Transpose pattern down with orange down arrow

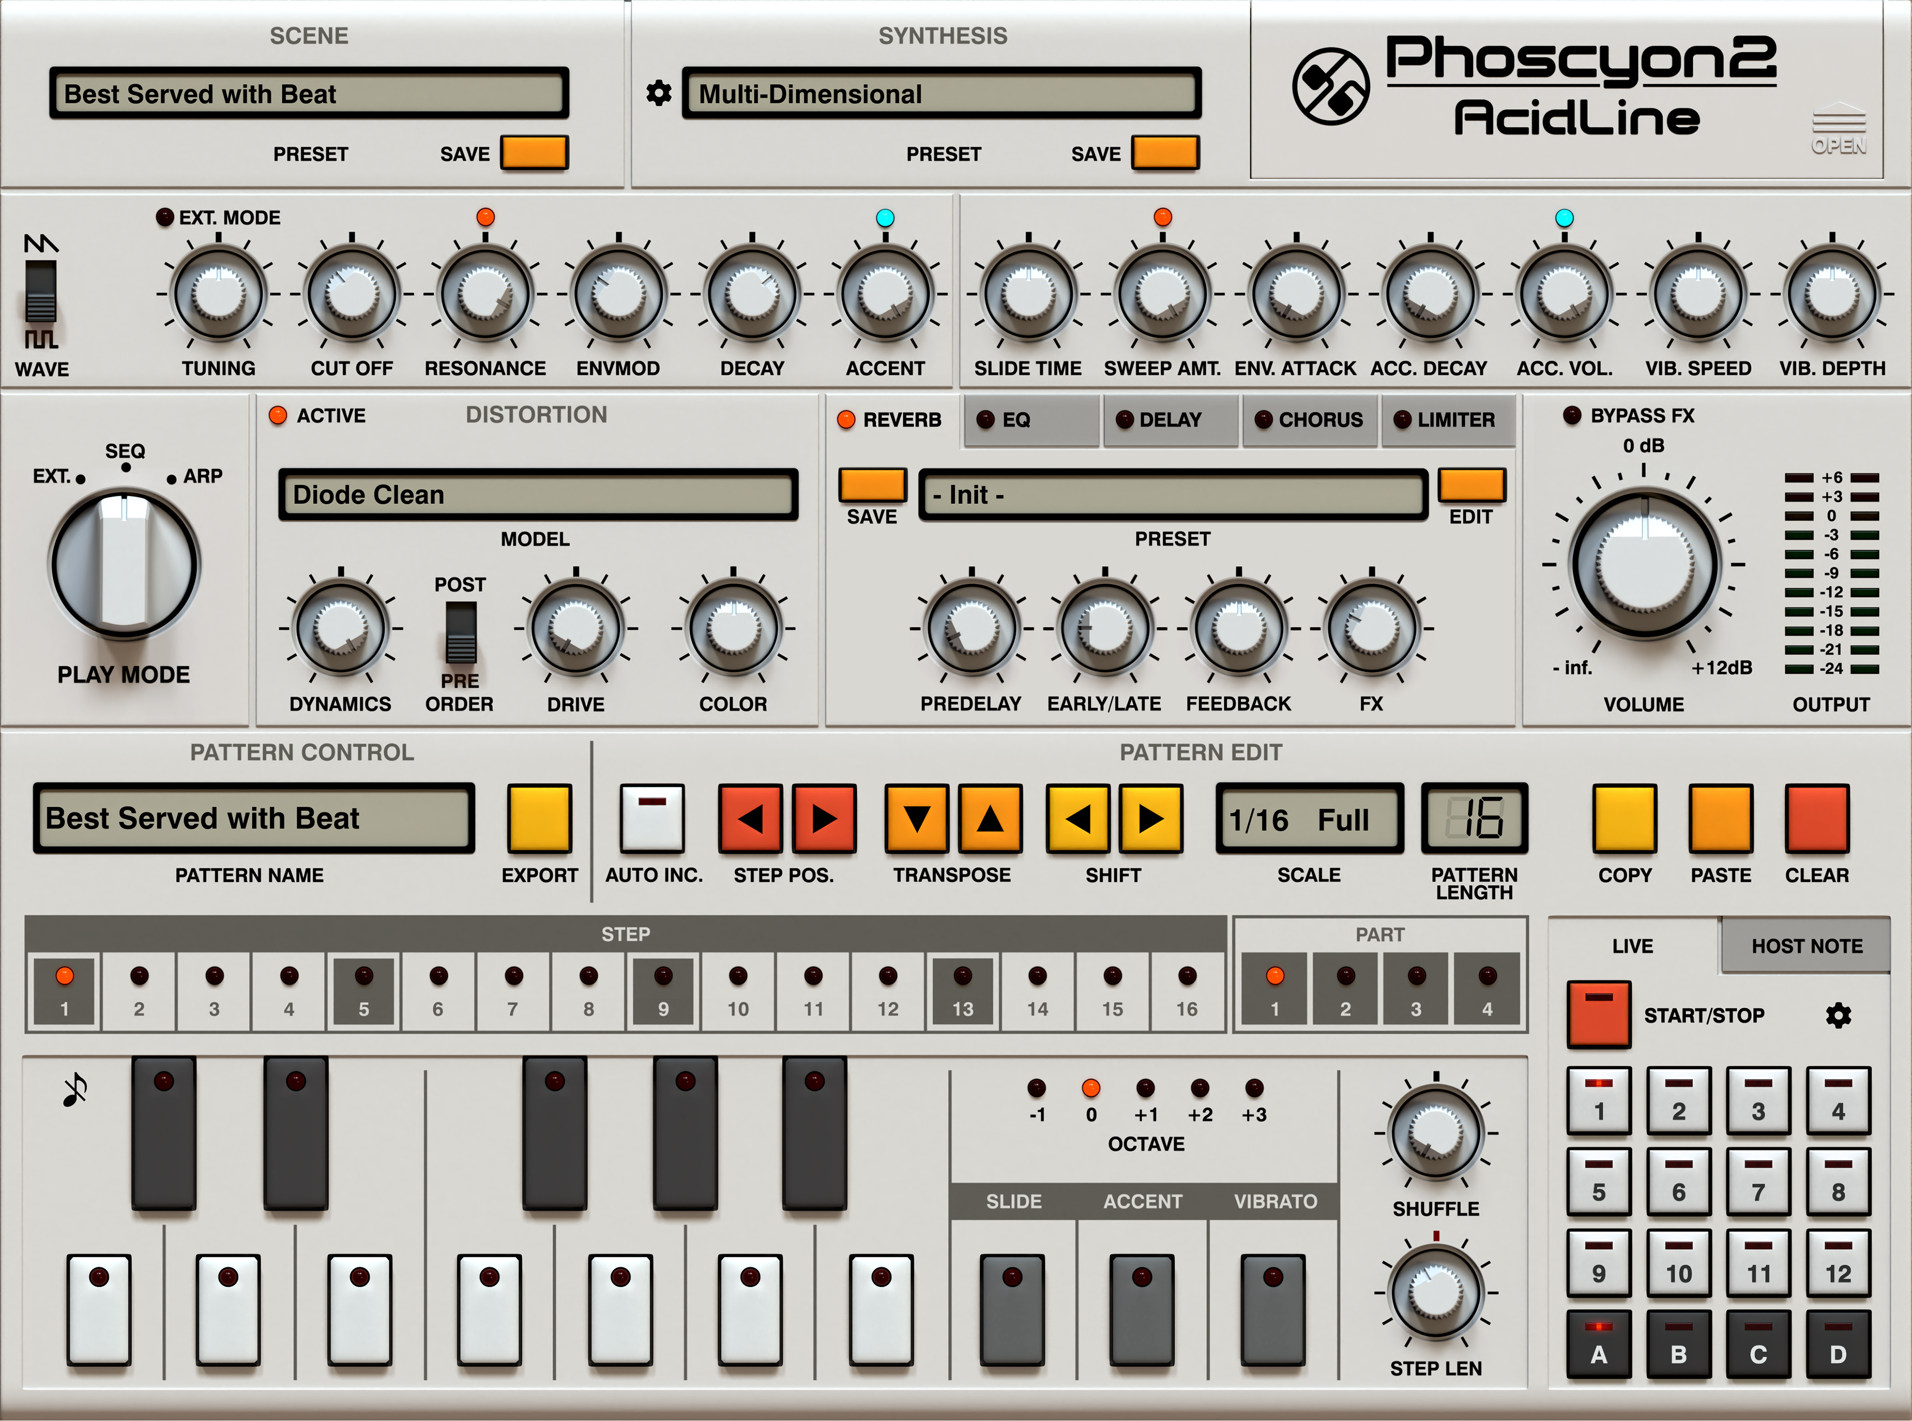point(917,818)
